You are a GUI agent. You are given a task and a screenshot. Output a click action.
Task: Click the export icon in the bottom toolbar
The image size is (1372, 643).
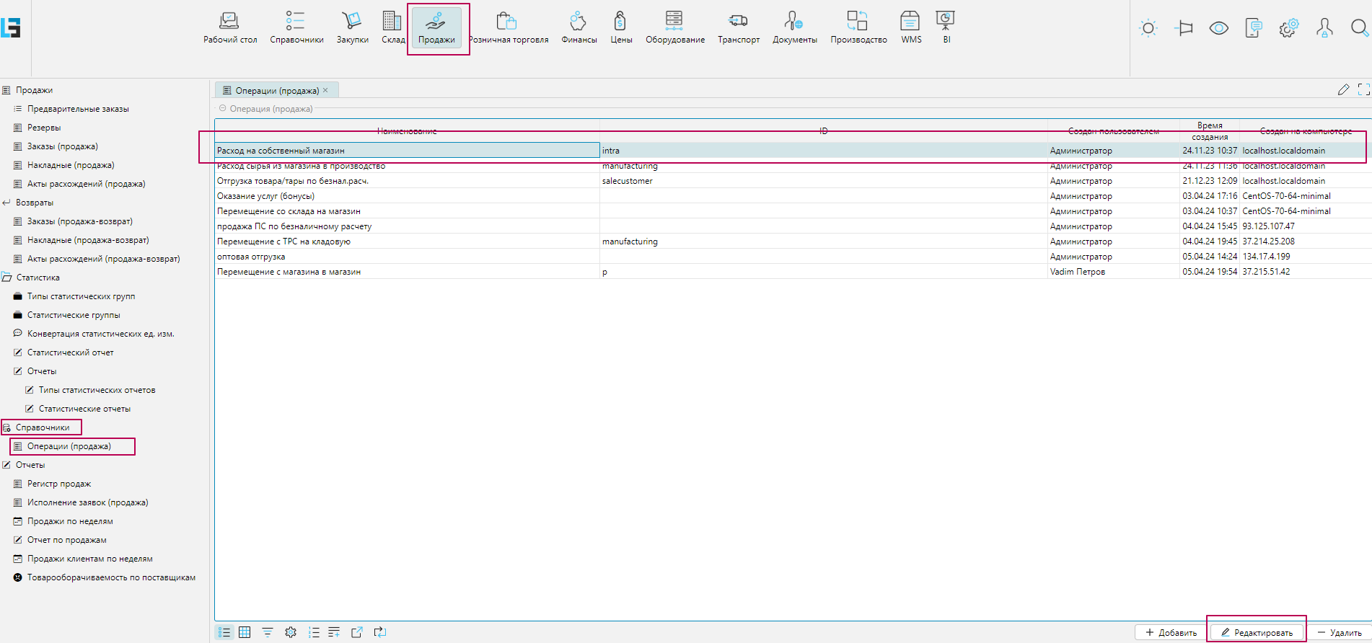click(x=357, y=632)
